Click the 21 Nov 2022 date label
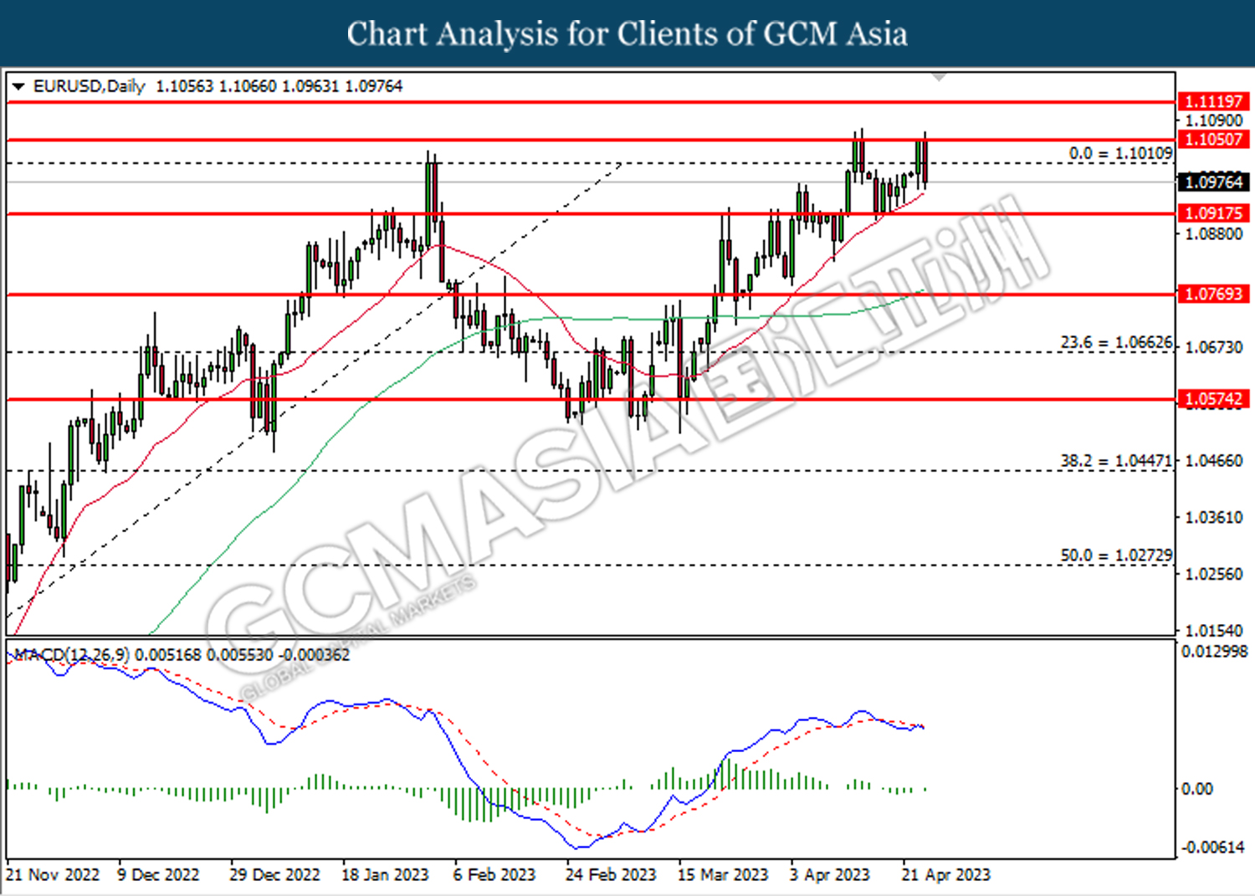Image resolution: width=1255 pixels, height=896 pixels. tap(53, 875)
